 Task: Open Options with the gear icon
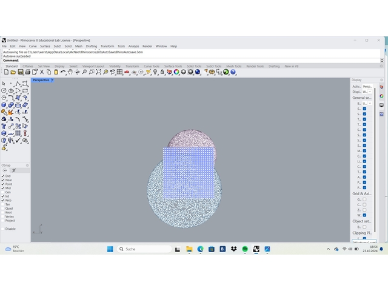[212, 72]
